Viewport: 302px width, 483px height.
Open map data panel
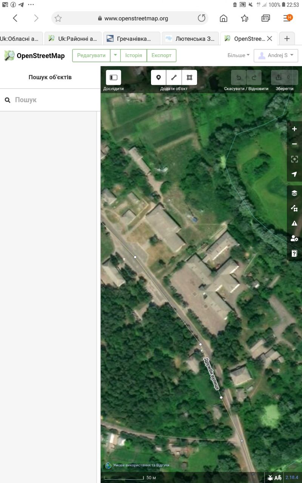294,208
